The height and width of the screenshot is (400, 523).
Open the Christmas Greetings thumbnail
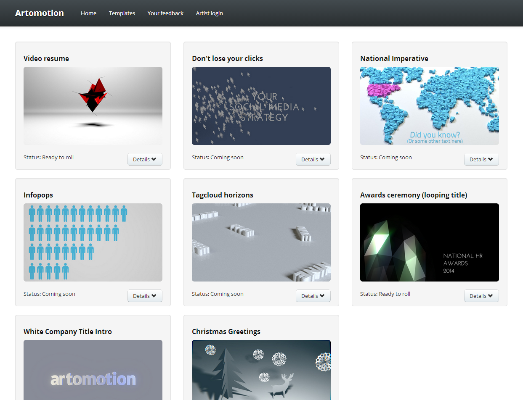pos(261,370)
